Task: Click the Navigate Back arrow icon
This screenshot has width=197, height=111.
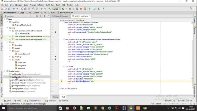Action: 41,9
